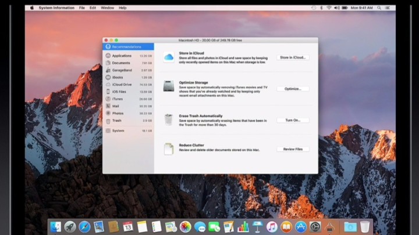Click the hard drive Optimize Storage icon

[169, 86]
